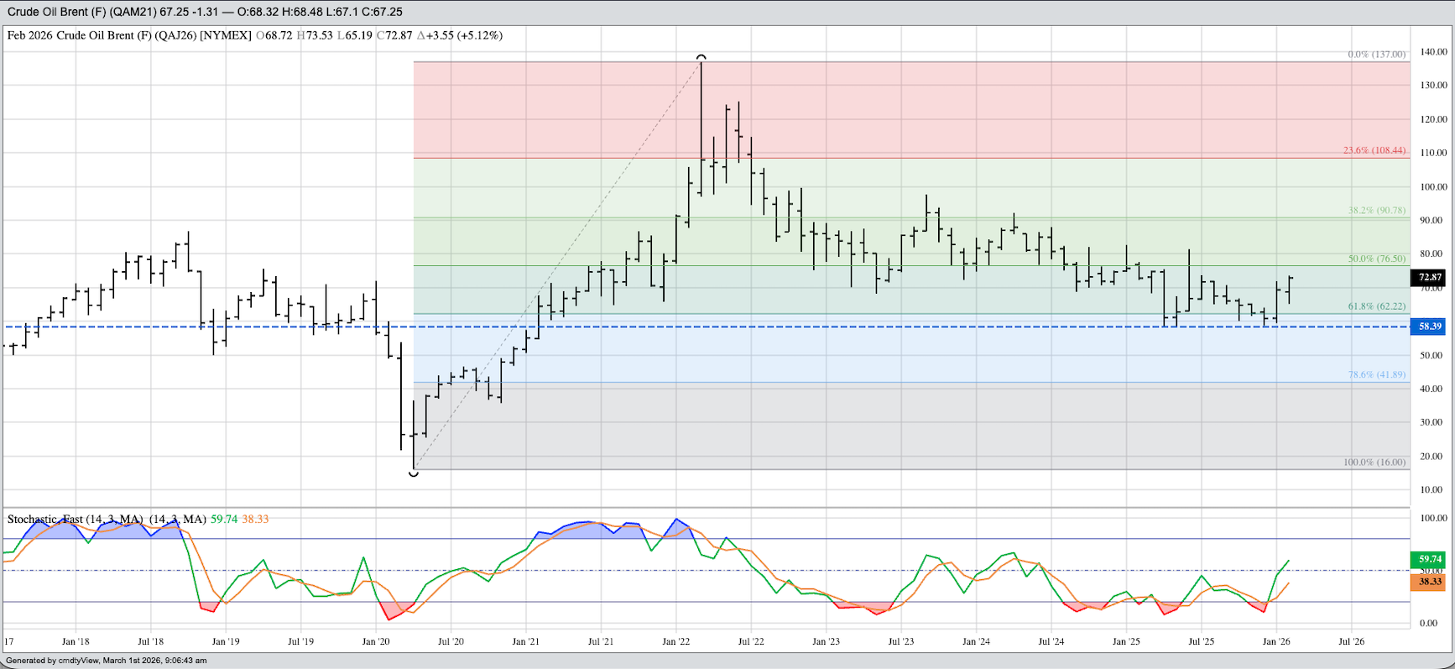The height and width of the screenshot is (669, 1455).
Task: Click the black 72.87 current price tag
Action: coord(1429,277)
